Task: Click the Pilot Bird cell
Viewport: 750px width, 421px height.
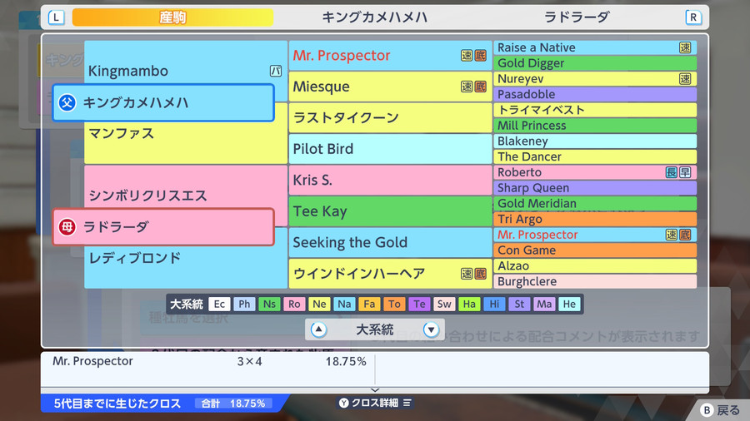Action: (390, 149)
